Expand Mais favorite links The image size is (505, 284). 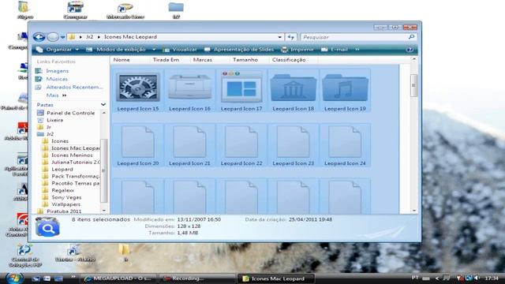(56, 95)
